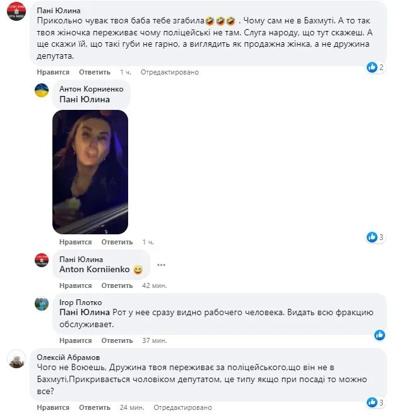Like the top comment by Пані Юлина
This screenshot has height=420, width=404.
[x=49, y=72]
